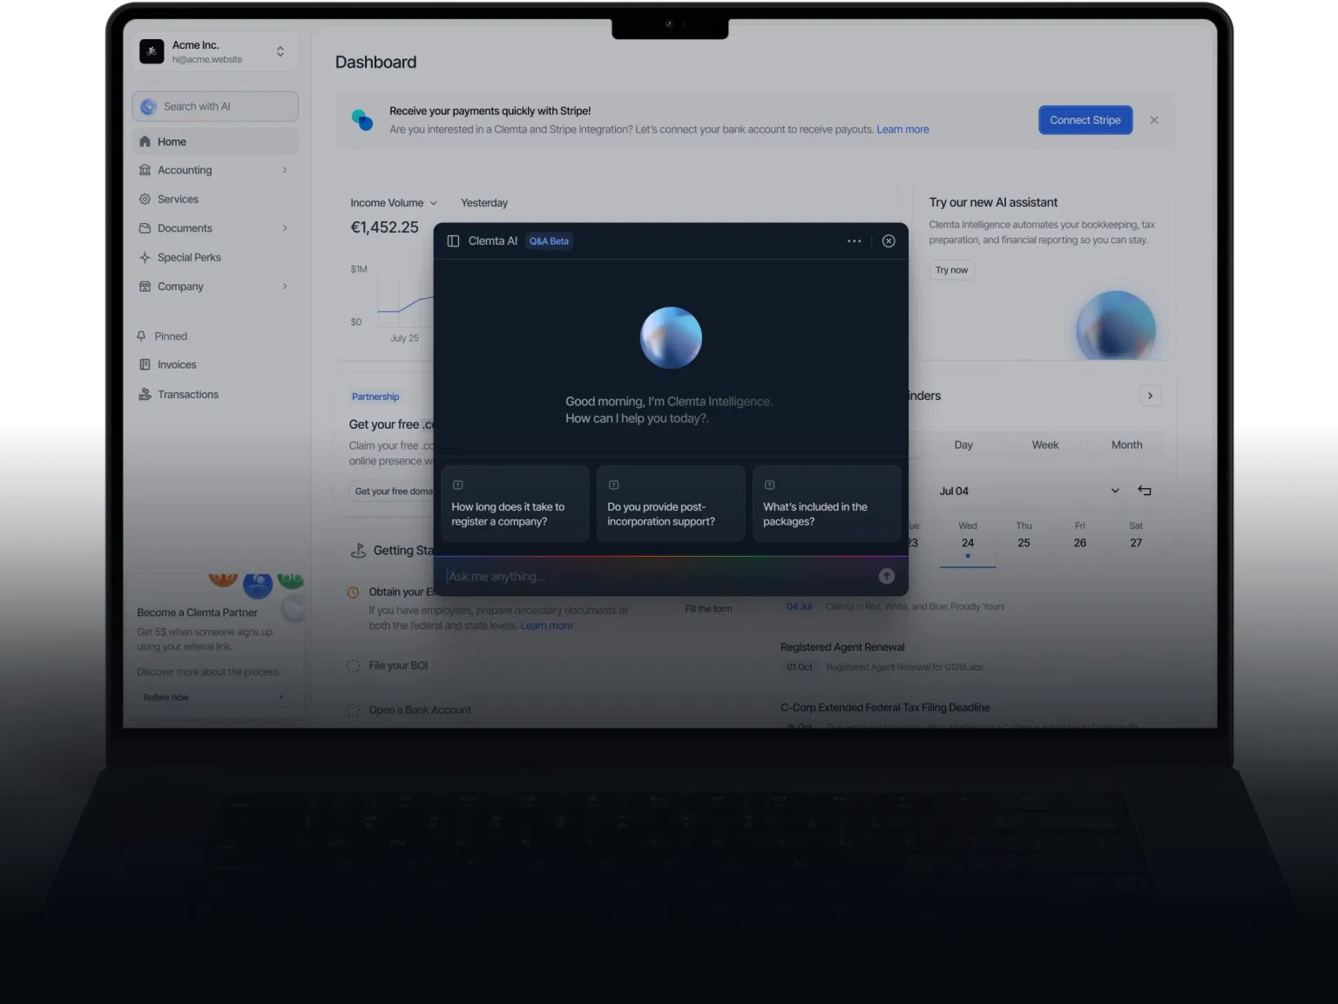Click the Get your free domain button
This screenshot has height=1004, width=1338.
pyautogui.click(x=392, y=492)
